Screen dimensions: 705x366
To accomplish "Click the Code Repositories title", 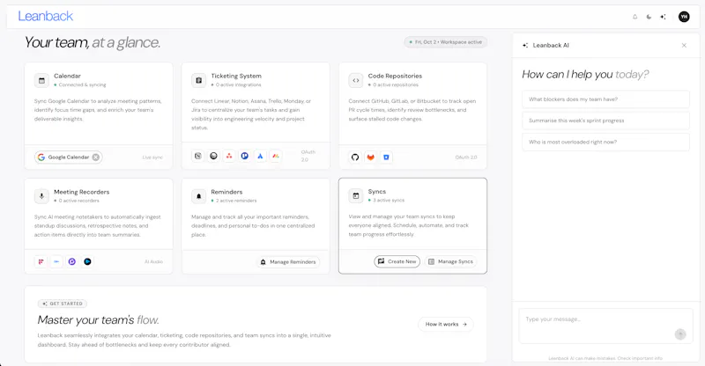I will (x=395, y=76).
